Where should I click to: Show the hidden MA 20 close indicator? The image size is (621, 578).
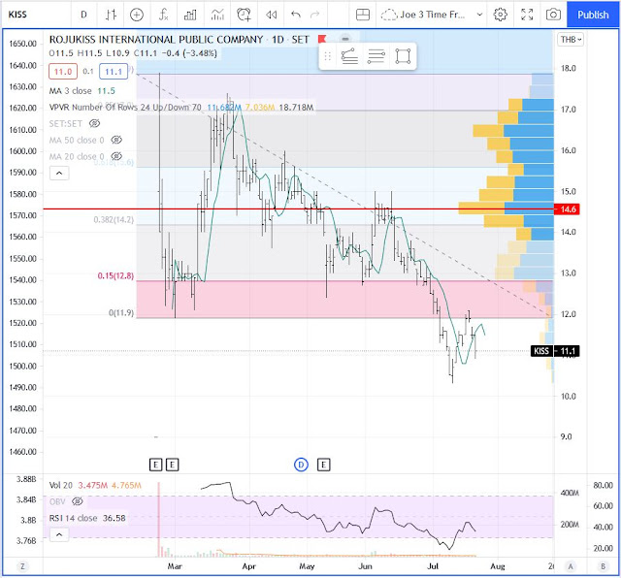(116, 156)
